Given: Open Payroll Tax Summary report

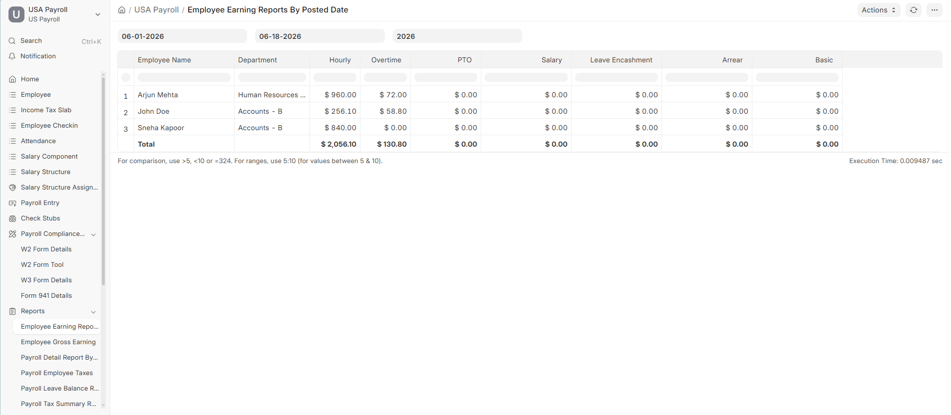Looking at the screenshot, I should coord(58,404).
